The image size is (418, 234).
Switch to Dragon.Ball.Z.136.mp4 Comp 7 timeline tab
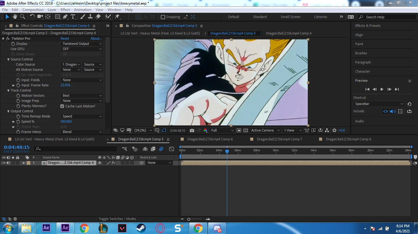pos(279,139)
